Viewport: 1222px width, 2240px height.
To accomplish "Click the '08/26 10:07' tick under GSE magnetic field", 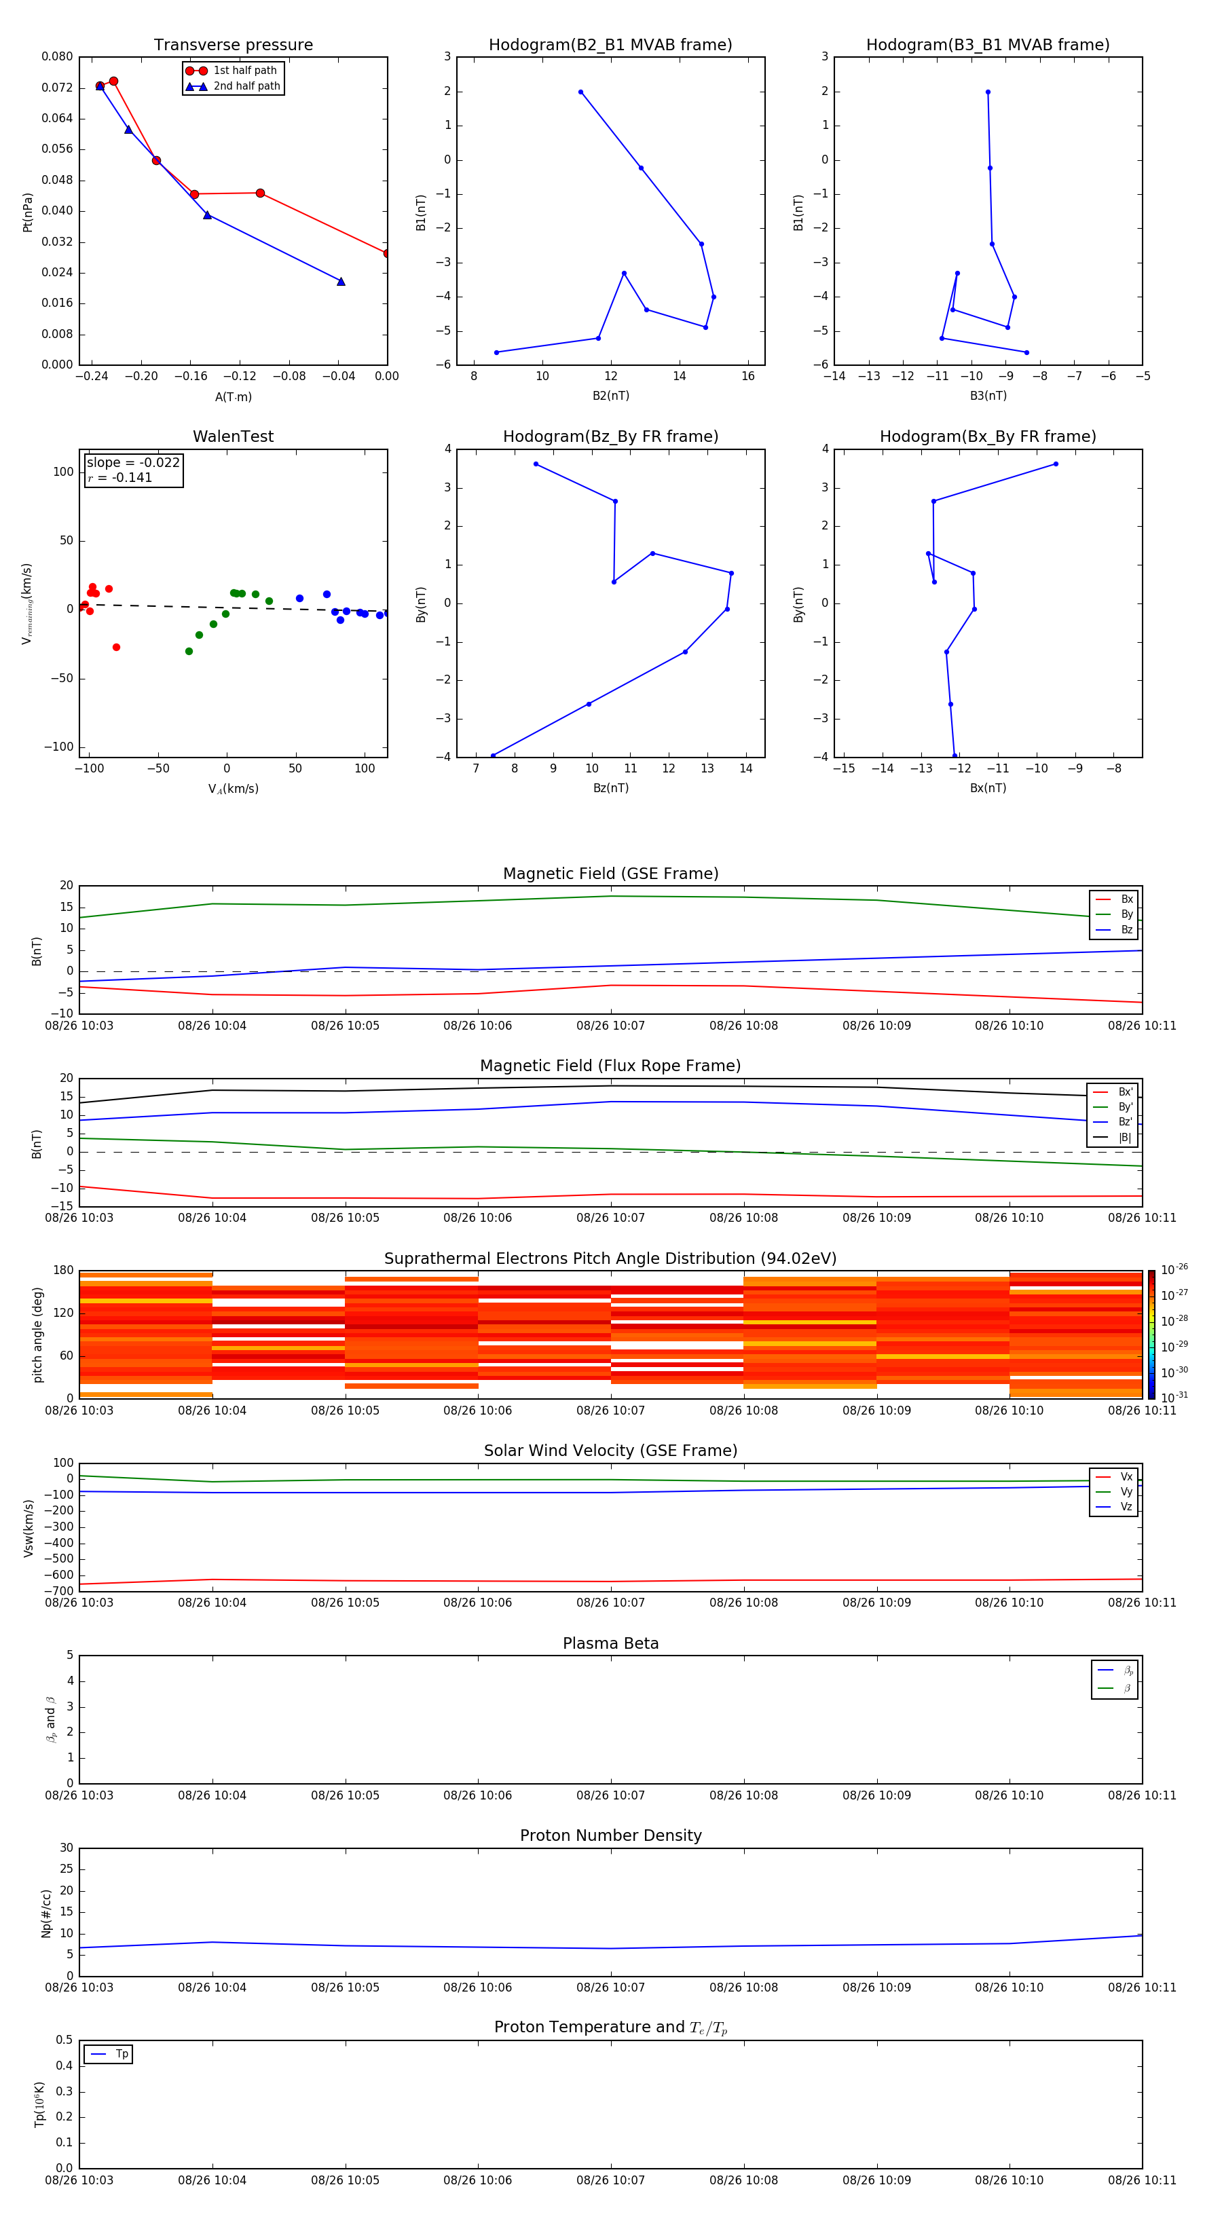I will pyautogui.click(x=610, y=1026).
